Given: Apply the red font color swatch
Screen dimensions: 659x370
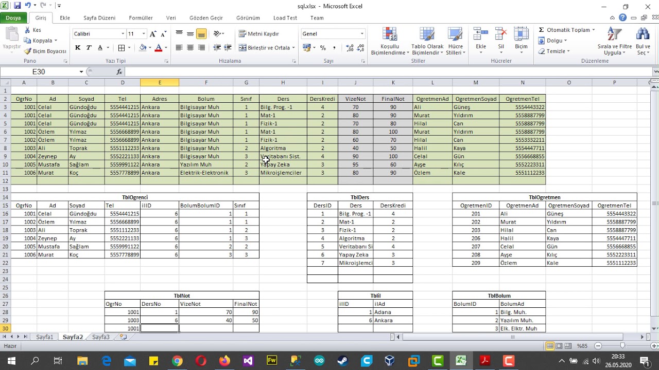Looking at the screenshot, I should [158, 48].
